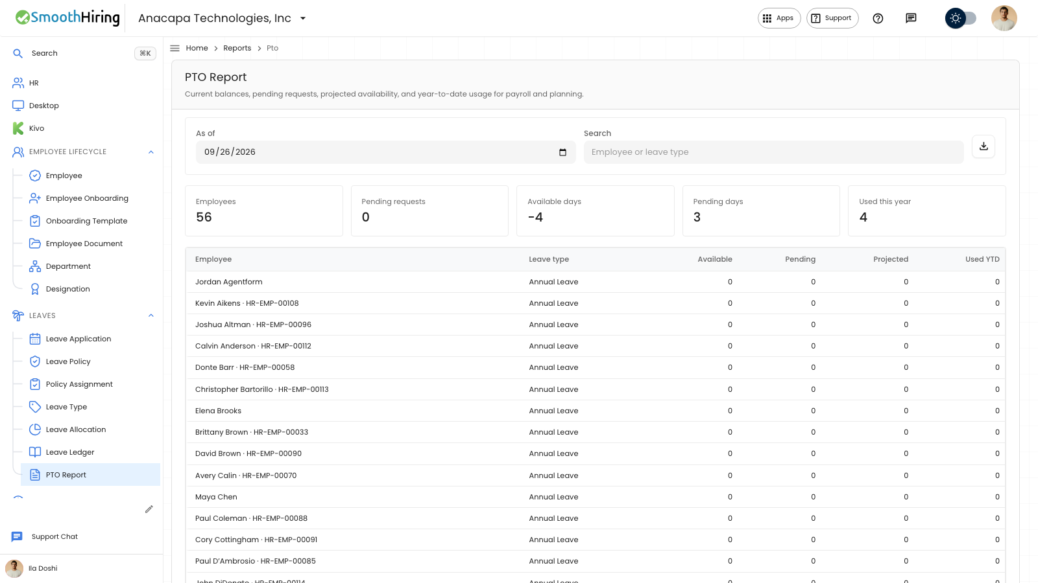Open Leave Application page
1038x583 pixels.
[78, 339]
